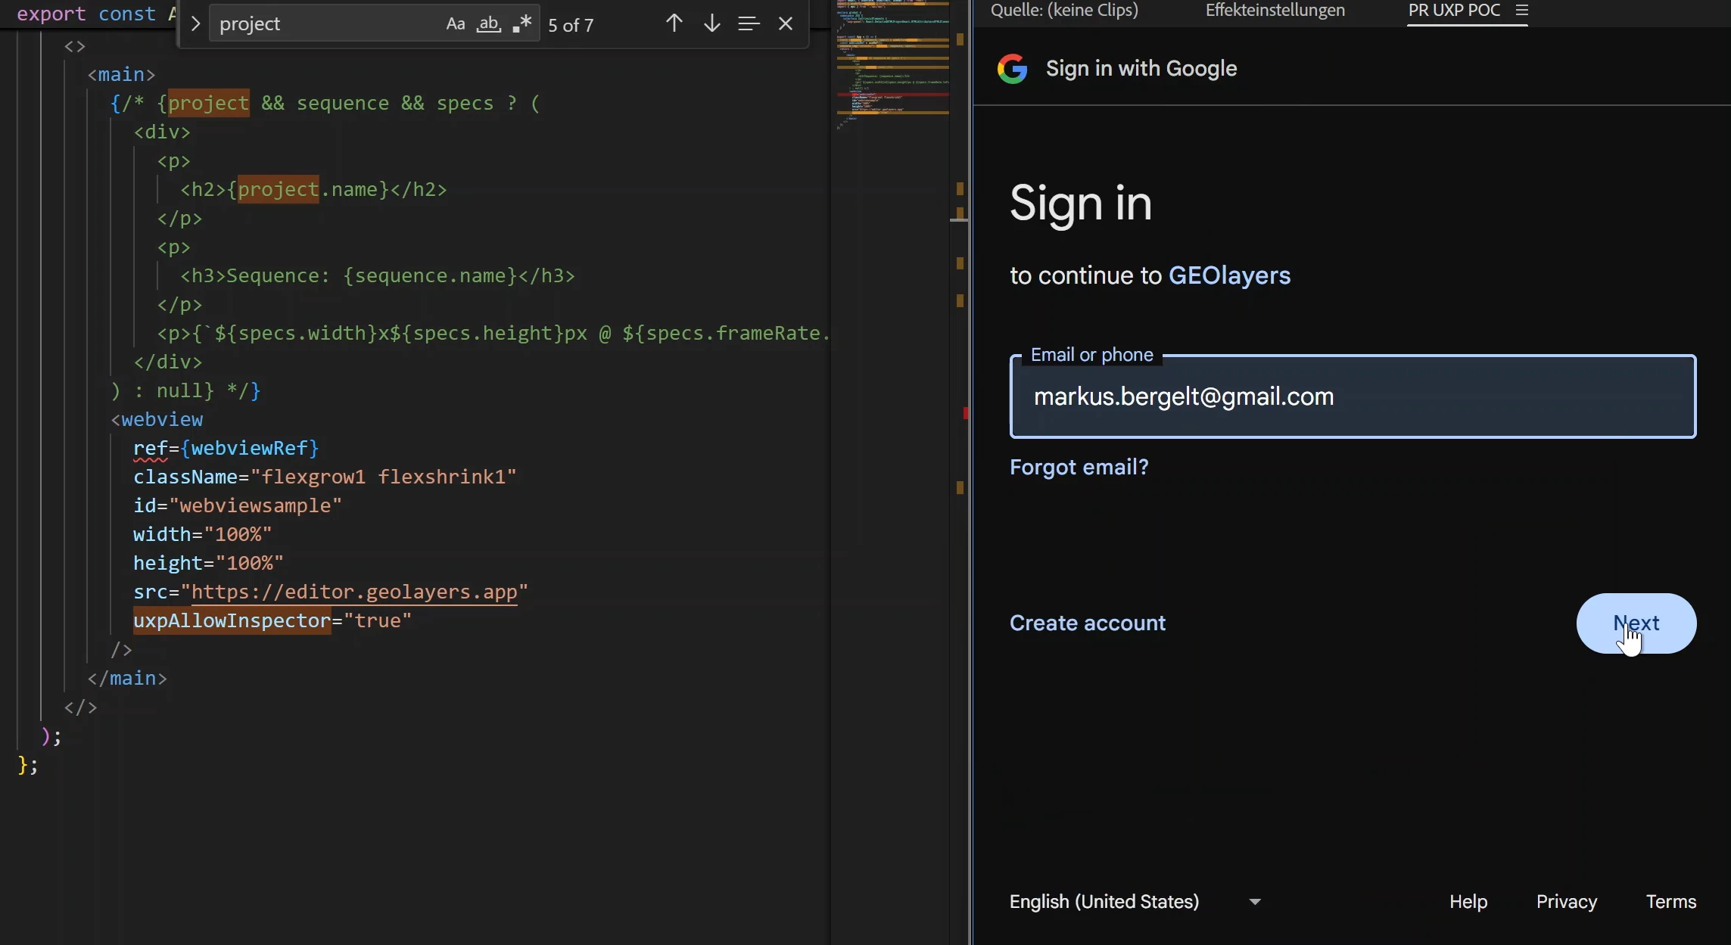The image size is (1731, 945).
Task: Open the Privacy link in footer
Action: pos(1566,902)
